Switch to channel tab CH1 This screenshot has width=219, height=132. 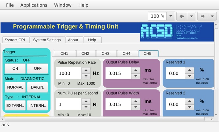(65, 53)
